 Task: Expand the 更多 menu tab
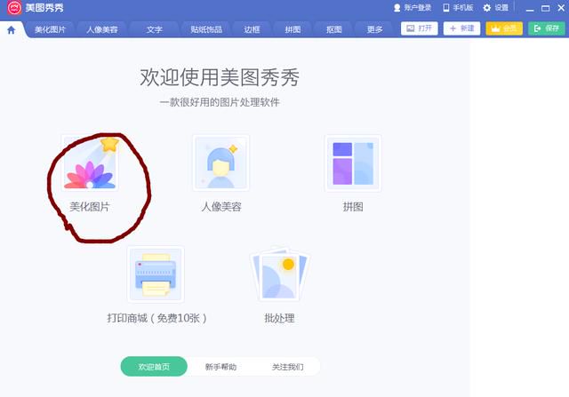374,29
